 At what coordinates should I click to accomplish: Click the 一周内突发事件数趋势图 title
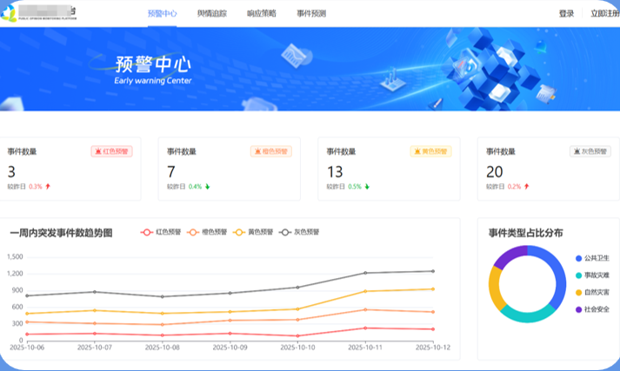point(61,233)
